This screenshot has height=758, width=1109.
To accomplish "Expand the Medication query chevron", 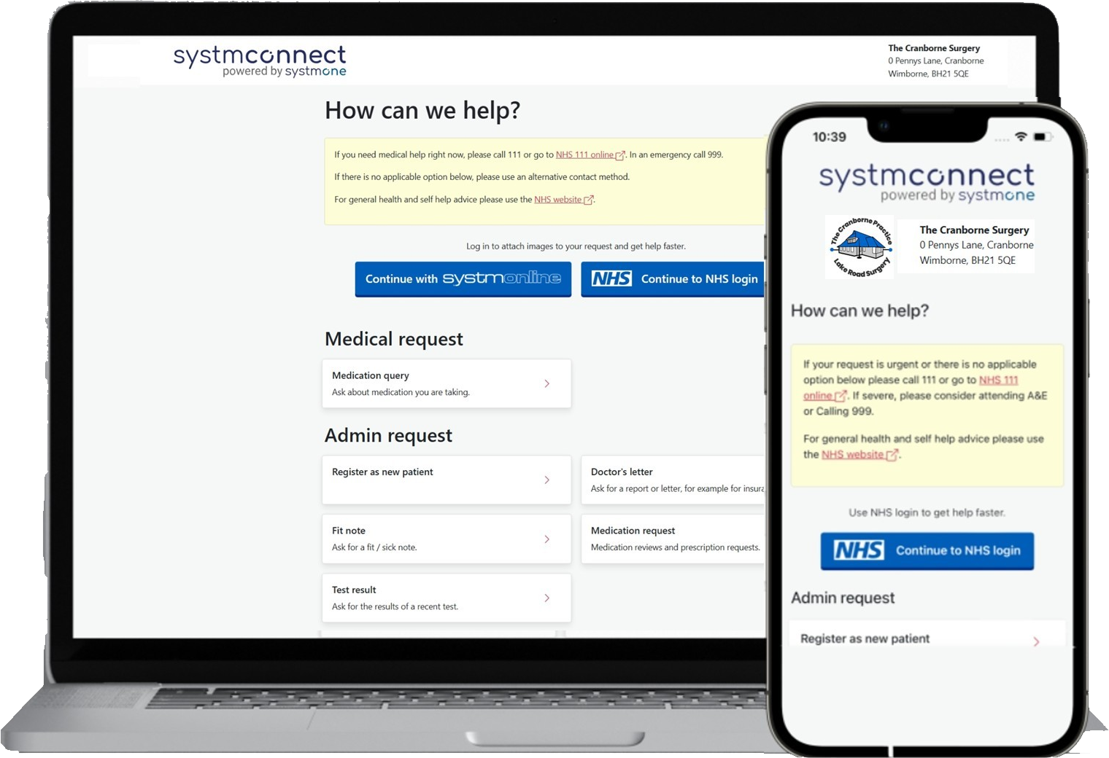I will point(547,383).
